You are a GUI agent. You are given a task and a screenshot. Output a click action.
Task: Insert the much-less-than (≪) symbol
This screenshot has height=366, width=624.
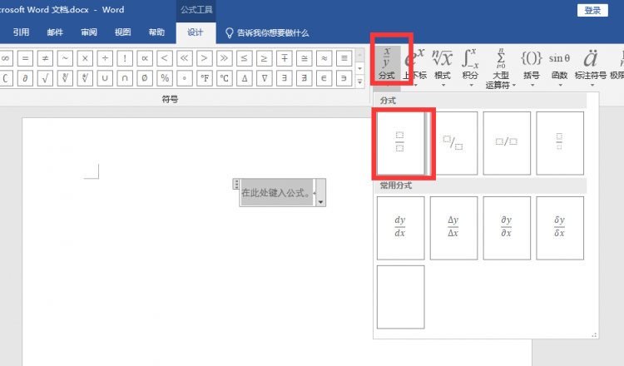point(184,58)
